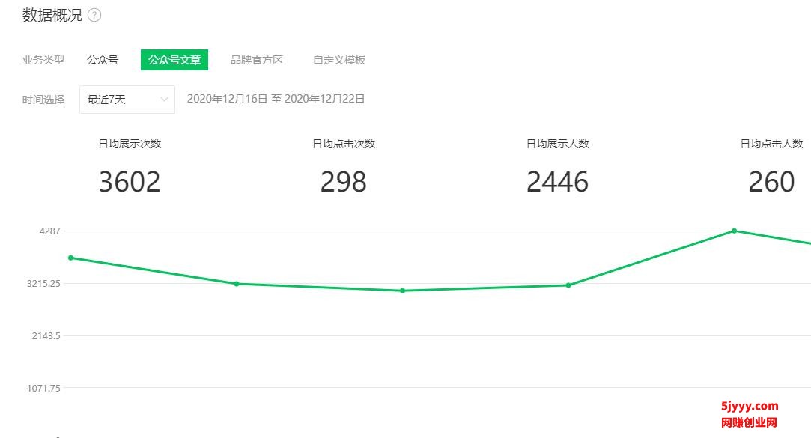Open the help icon beside 数据概况
Screen dimensions: 811x438
click(x=94, y=16)
